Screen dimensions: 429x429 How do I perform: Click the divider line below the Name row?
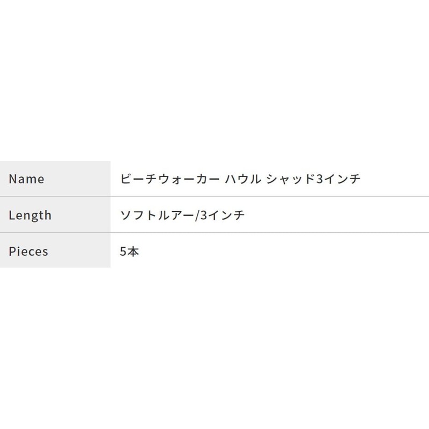pos(214,196)
